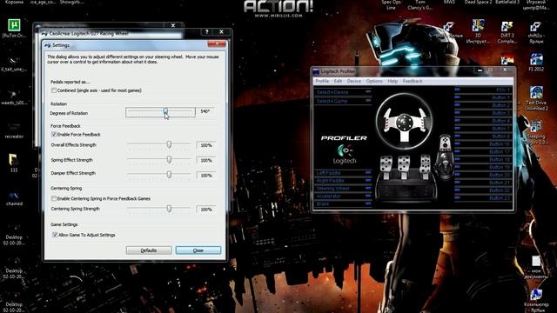Click the Logitech Profiler title bar icon

coord(316,71)
